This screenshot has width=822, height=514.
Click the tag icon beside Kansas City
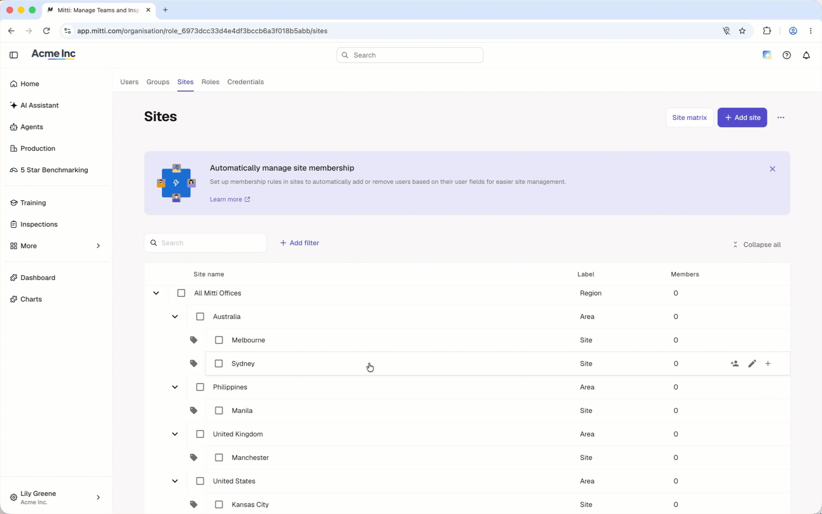tap(194, 505)
